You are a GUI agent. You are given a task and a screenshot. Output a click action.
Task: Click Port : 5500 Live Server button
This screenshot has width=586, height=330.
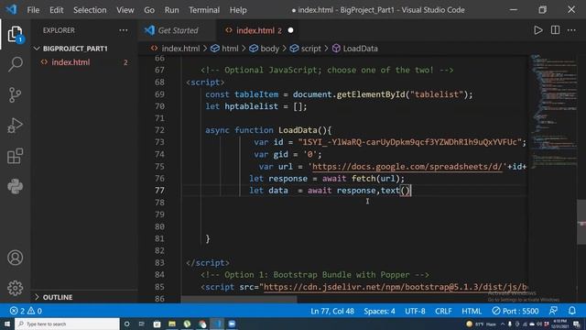[x=515, y=311]
